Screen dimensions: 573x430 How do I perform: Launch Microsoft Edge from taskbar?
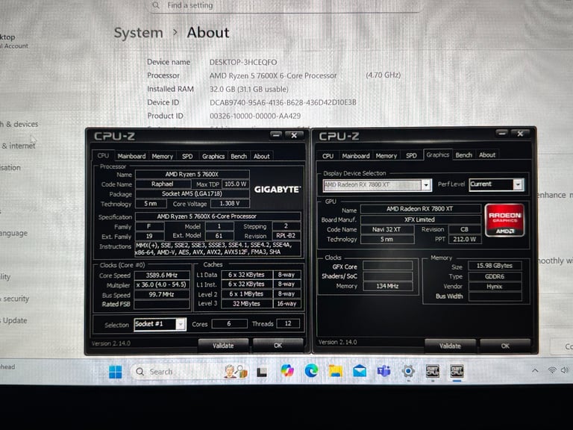[311, 371]
